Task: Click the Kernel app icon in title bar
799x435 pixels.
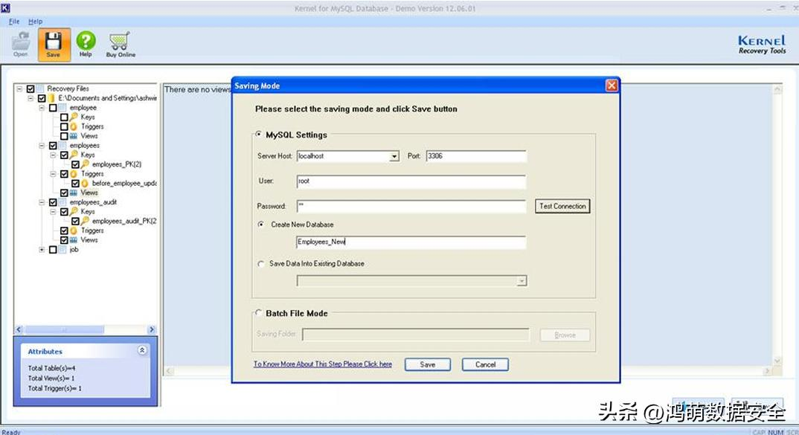Action: coord(6,7)
